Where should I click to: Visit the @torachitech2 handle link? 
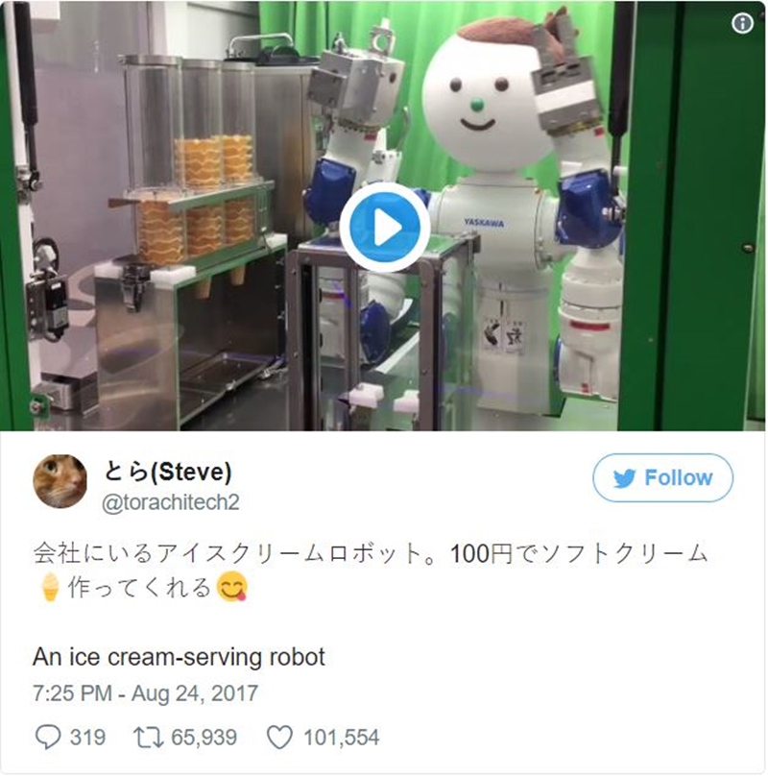point(170,502)
